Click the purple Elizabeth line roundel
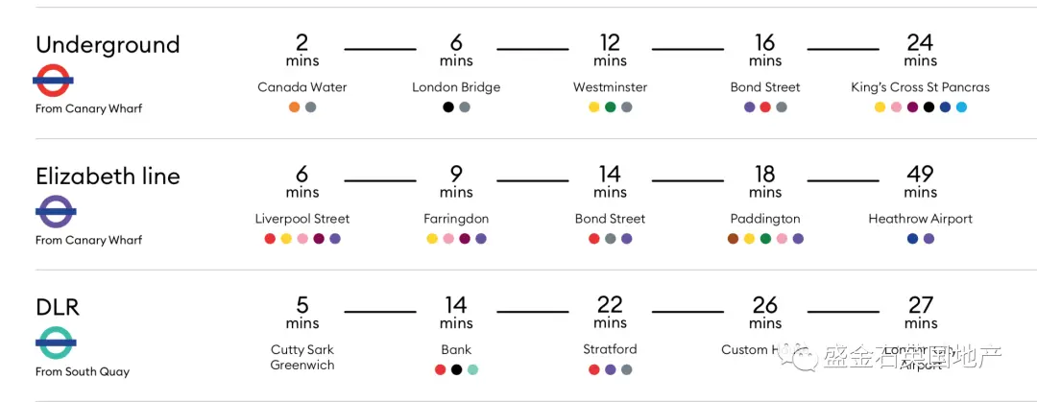Screen dimensions: 1037x402 click(x=56, y=212)
